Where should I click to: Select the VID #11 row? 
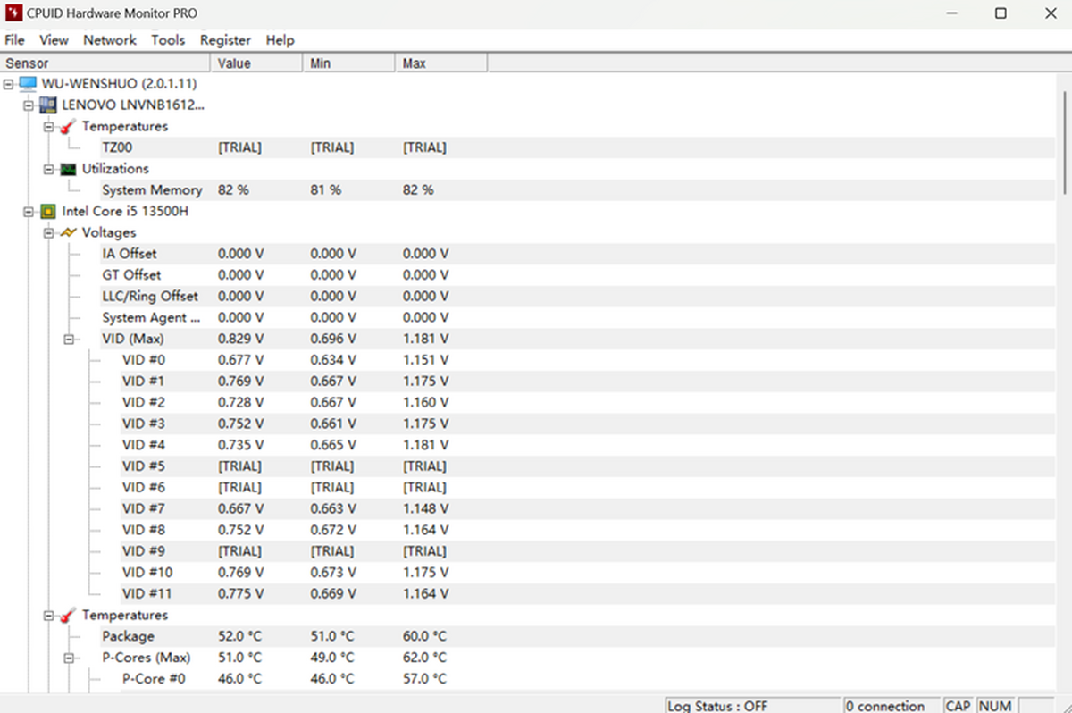coord(587,594)
